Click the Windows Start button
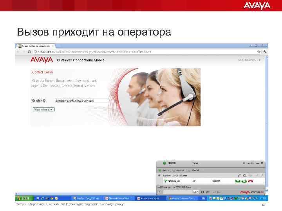 point(23,198)
